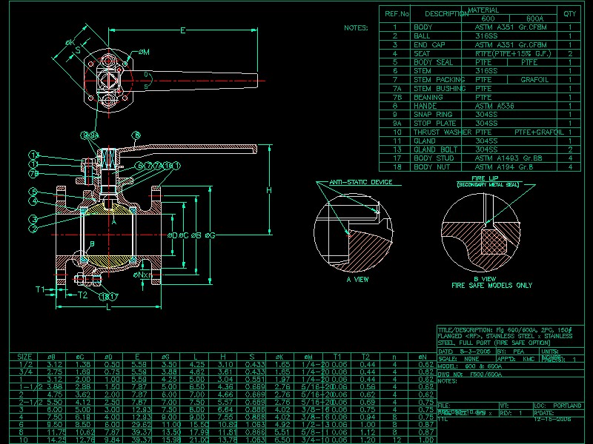Select the SIZE column header in dimension table
593x444 pixels.
pyautogui.click(x=24, y=357)
